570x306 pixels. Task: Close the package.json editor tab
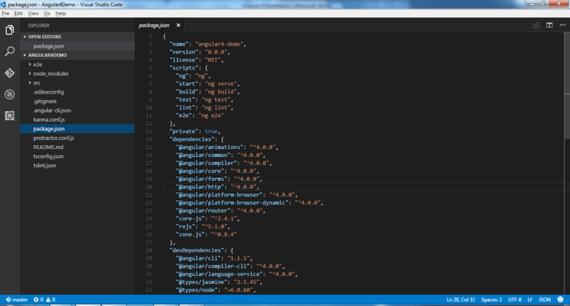coord(178,25)
